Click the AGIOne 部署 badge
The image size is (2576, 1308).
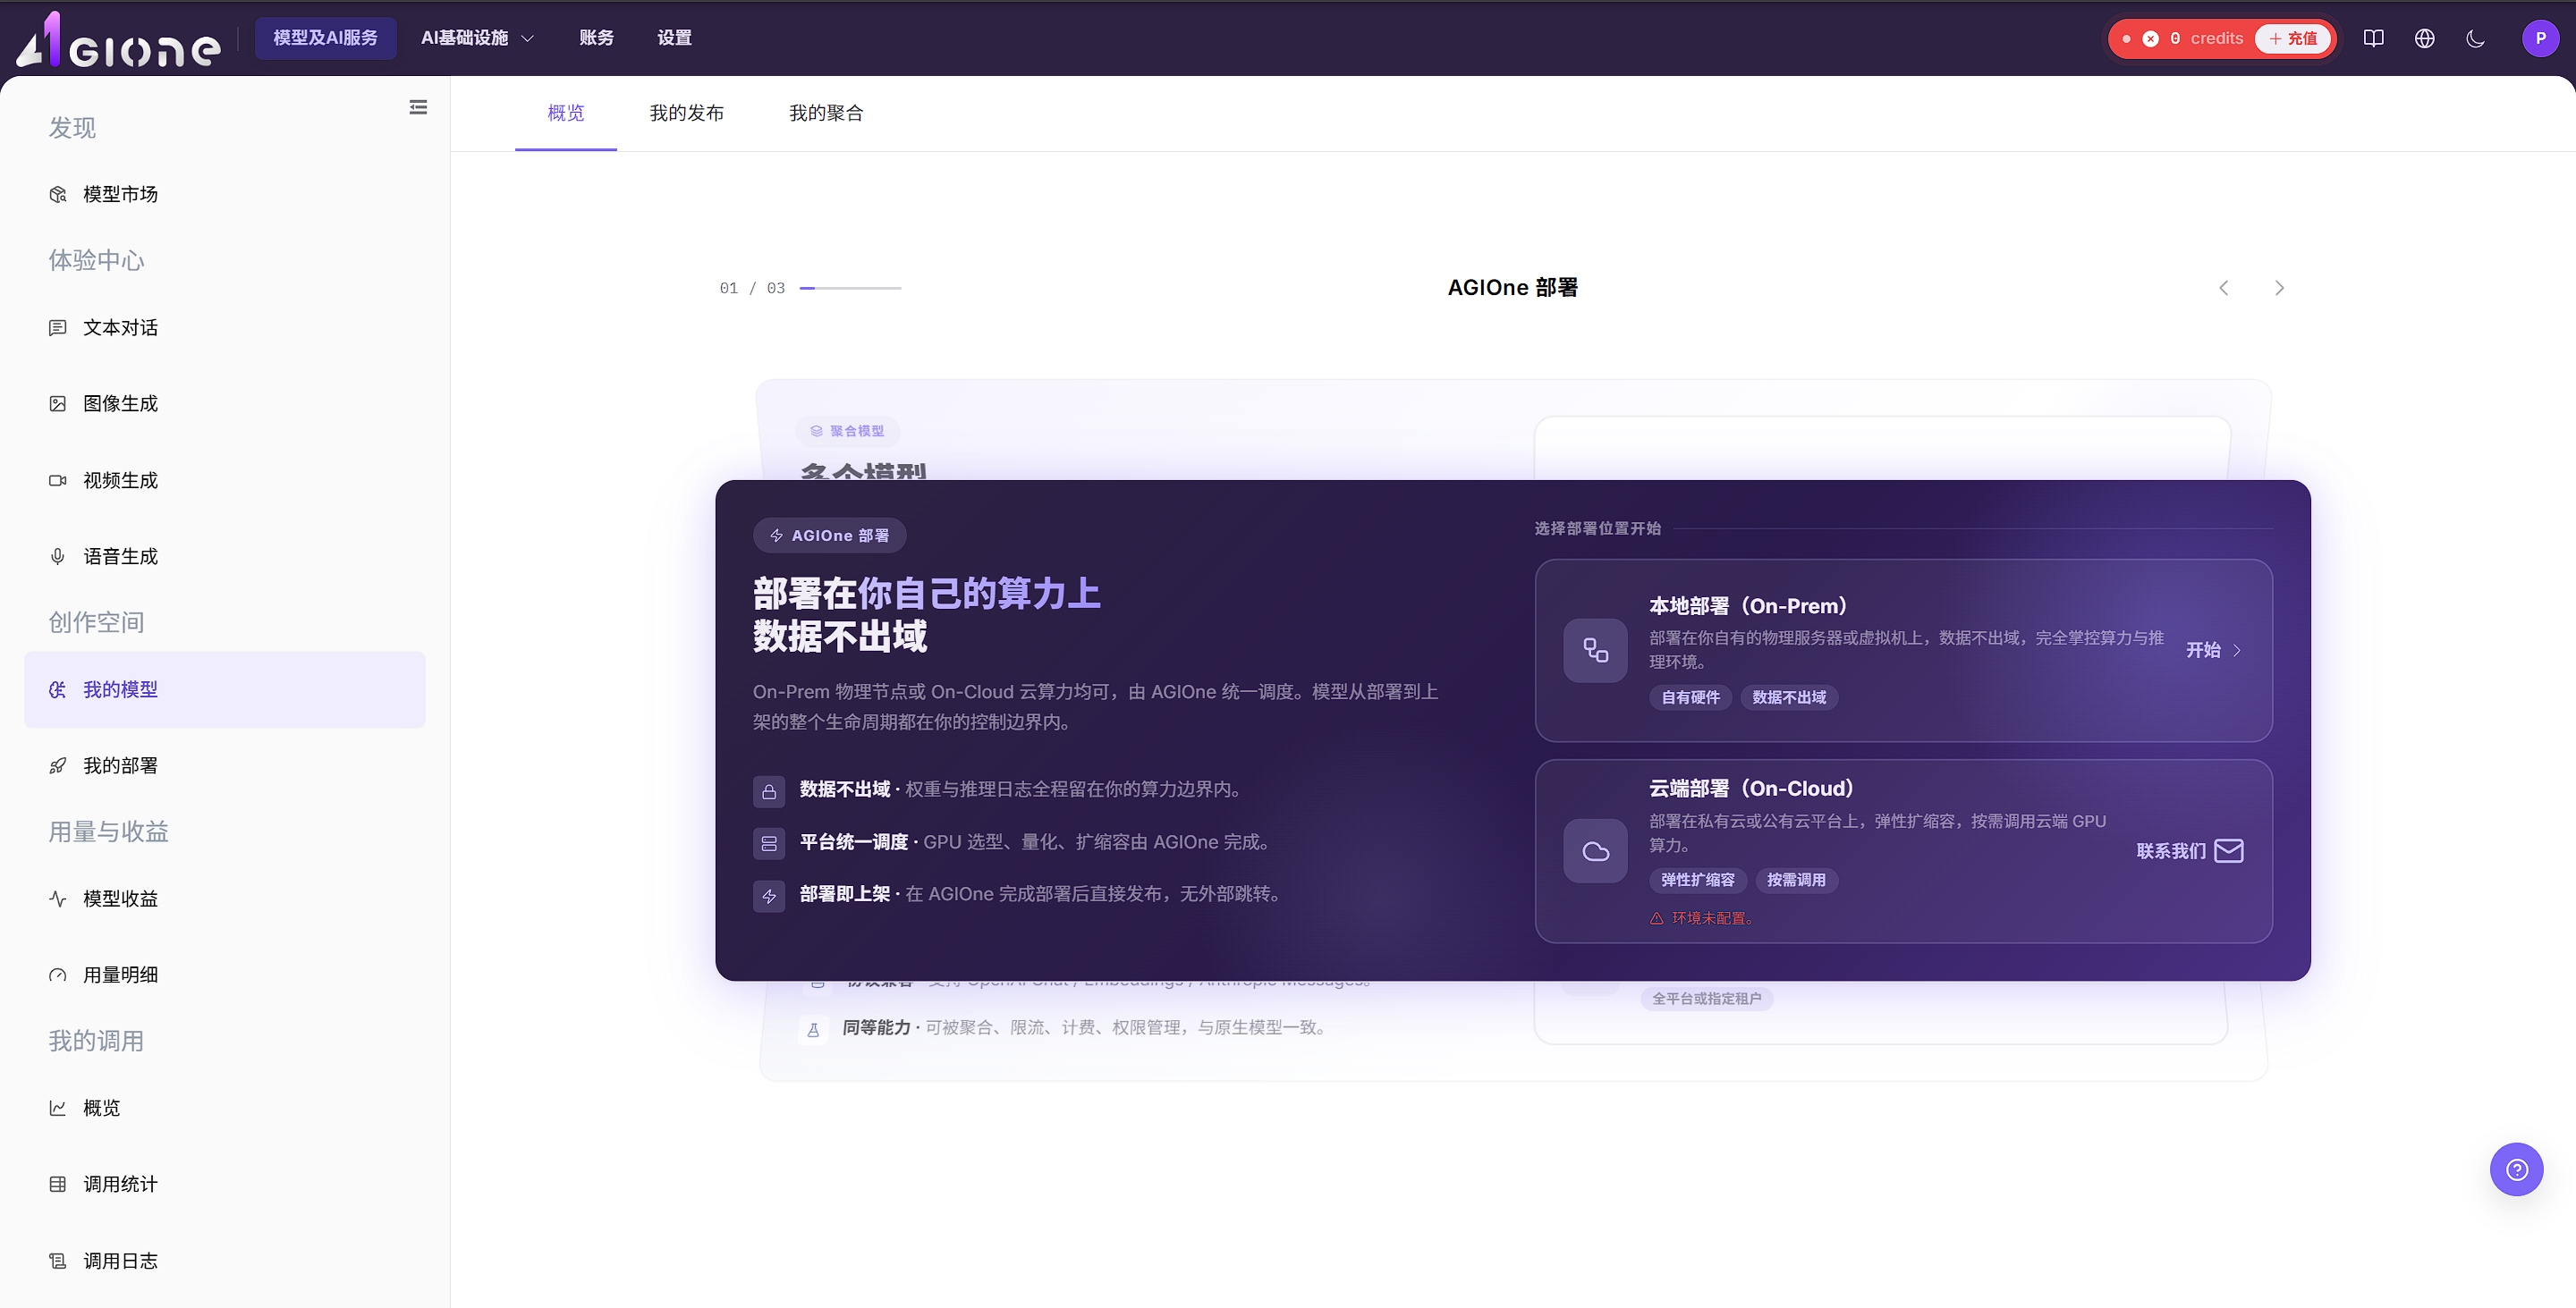click(x=830, y=536)
